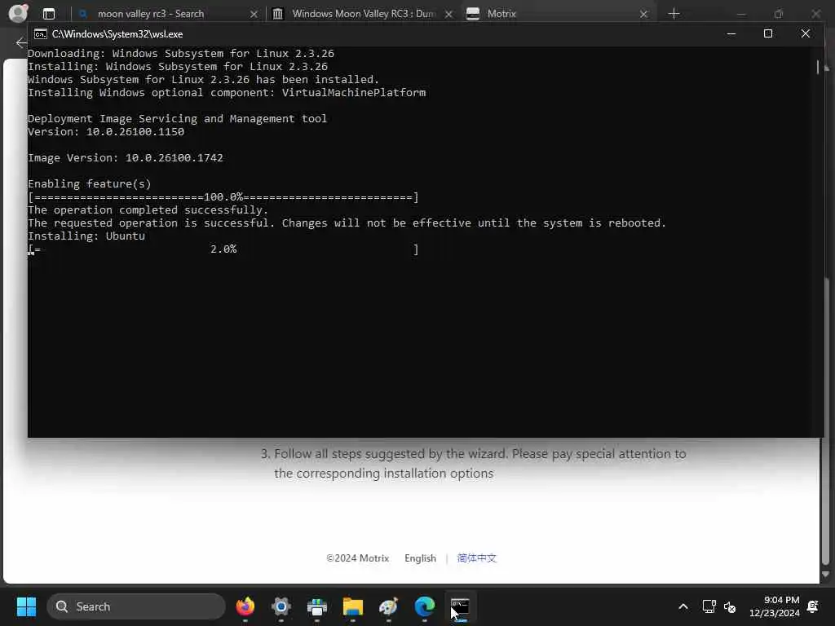
Task: Open a new browser tab
Action: tap(674, 14)
